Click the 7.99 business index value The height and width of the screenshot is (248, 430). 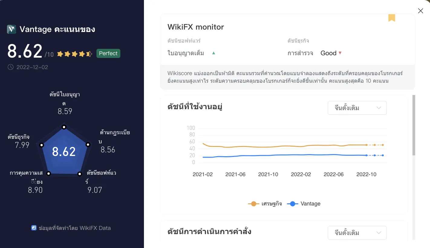point(22,145)
